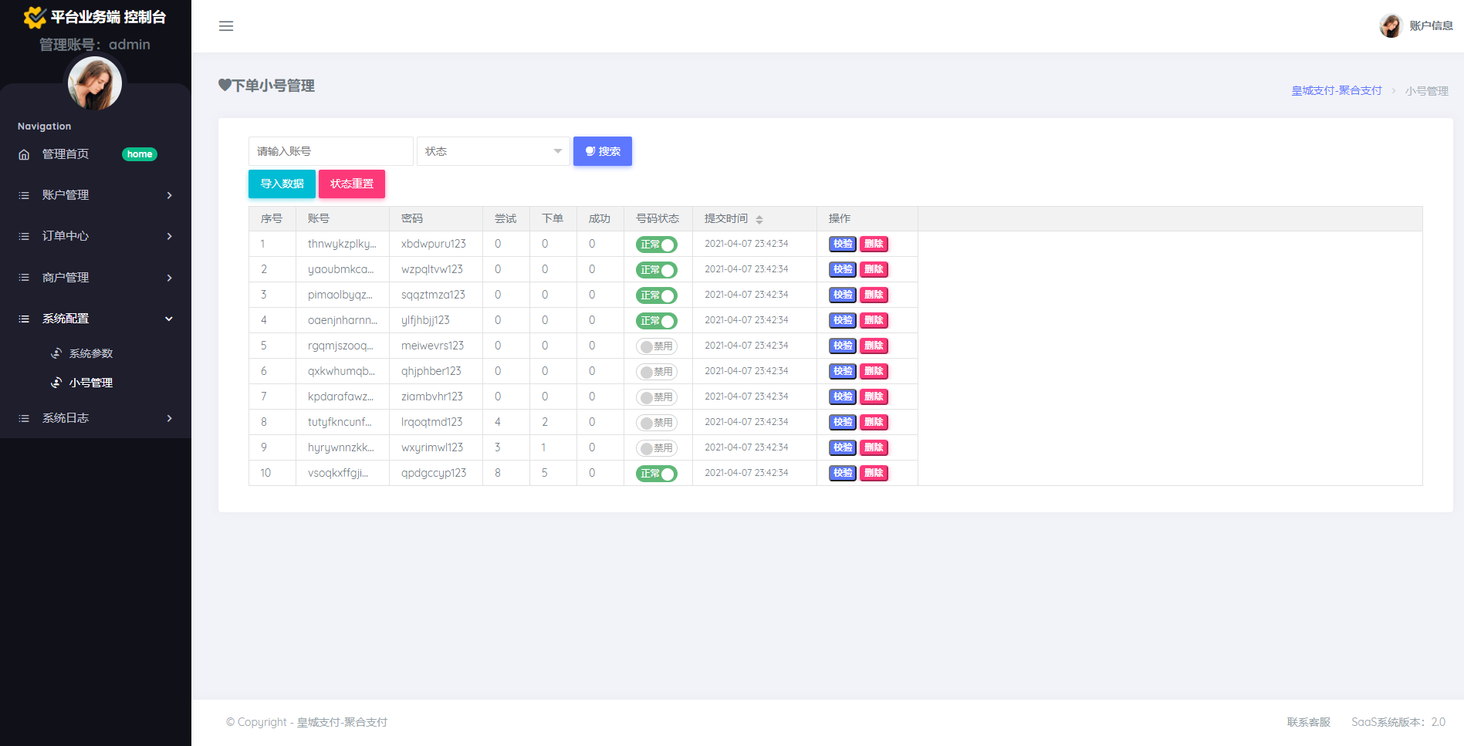1464x746 pixels.
Task: Click the red 删除 button in row 3
Action: coord(874,295)
